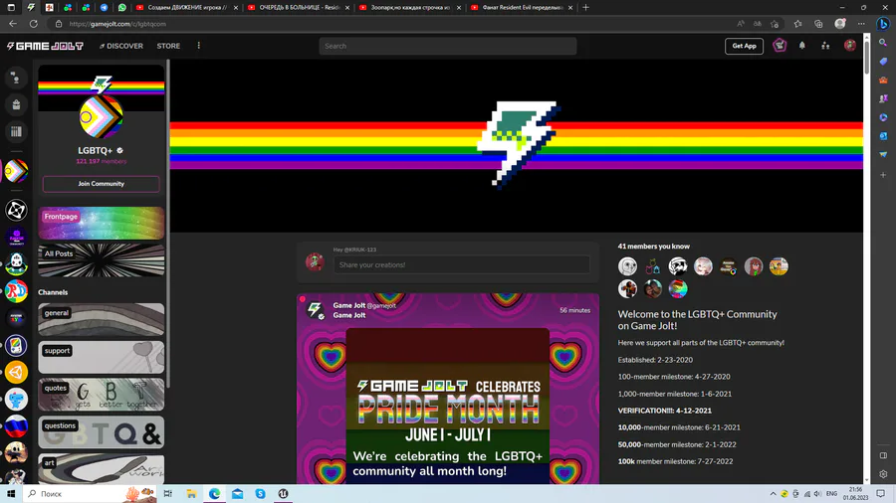Open Unreal Engine from taskbar
The height and width of the screenshot is (503, 896).
tap(283, 494)
